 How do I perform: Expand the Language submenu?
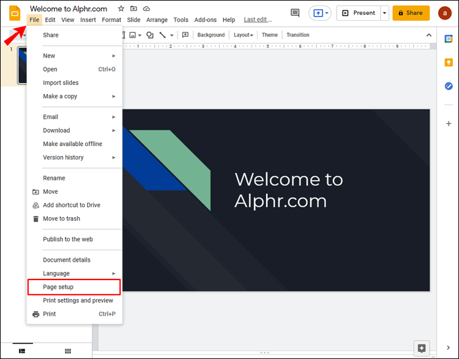(x=114, y=273)
